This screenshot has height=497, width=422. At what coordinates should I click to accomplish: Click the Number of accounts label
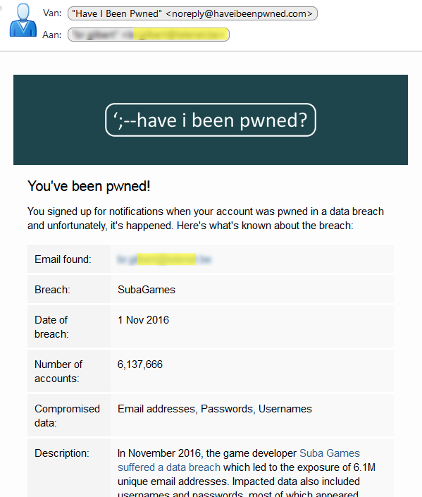pyautogui.click(x=58, y=372)
